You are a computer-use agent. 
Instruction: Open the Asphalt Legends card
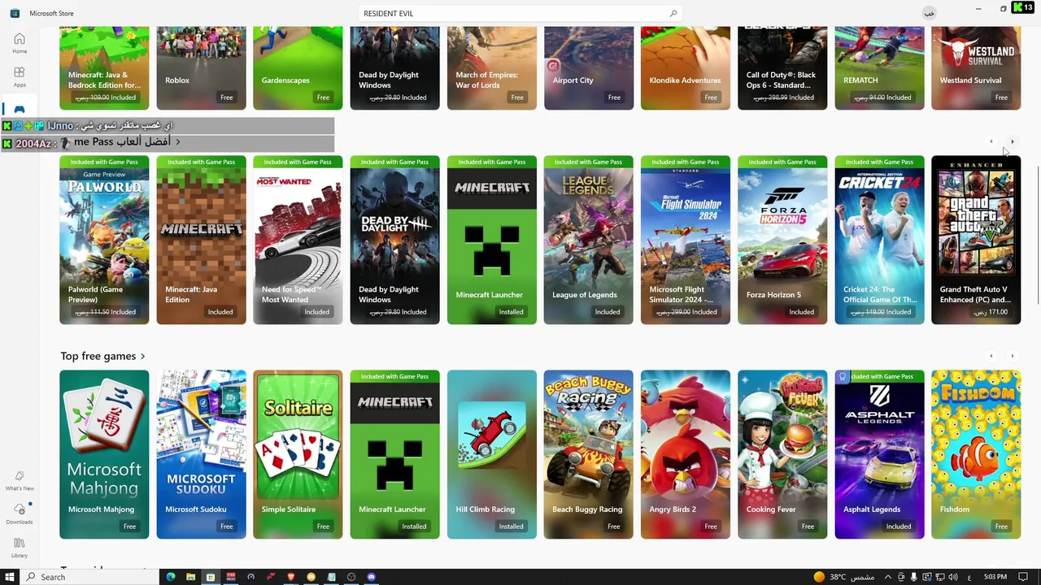879,454
